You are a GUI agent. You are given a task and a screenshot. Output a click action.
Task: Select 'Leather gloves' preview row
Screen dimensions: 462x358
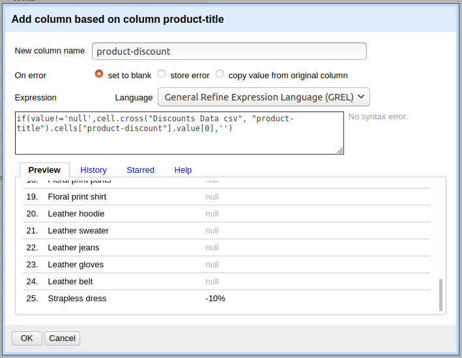[x=227, y=265]
